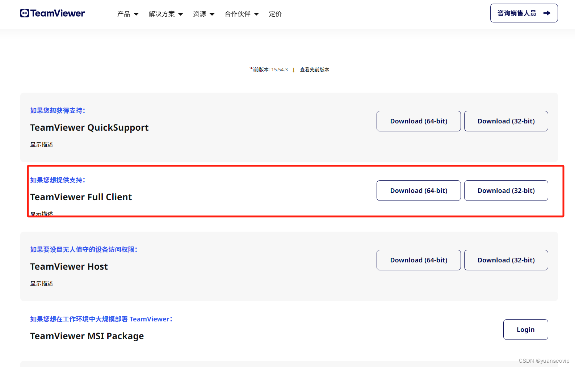Download Full Client 32-bit
The image size is (575, 367).
[x=506, y=191]
